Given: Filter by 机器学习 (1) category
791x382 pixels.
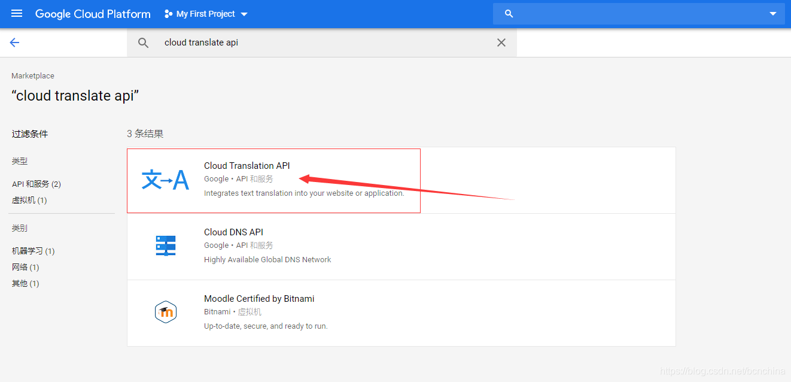Looking at the screenshot, I should point(34,251).
